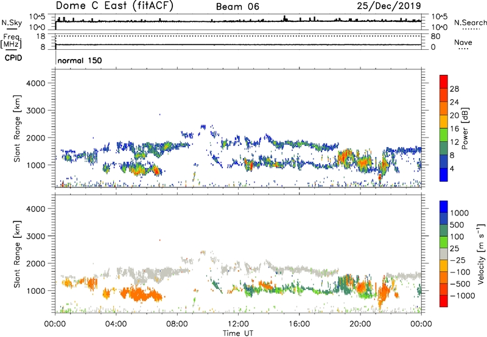Click the 'CPID' label
The image size is (487, 337).
pos(13,58)
